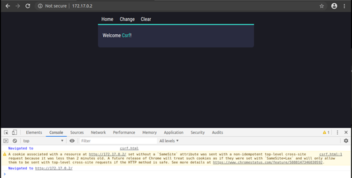Click Clear in the page navbar

(145, 19)
